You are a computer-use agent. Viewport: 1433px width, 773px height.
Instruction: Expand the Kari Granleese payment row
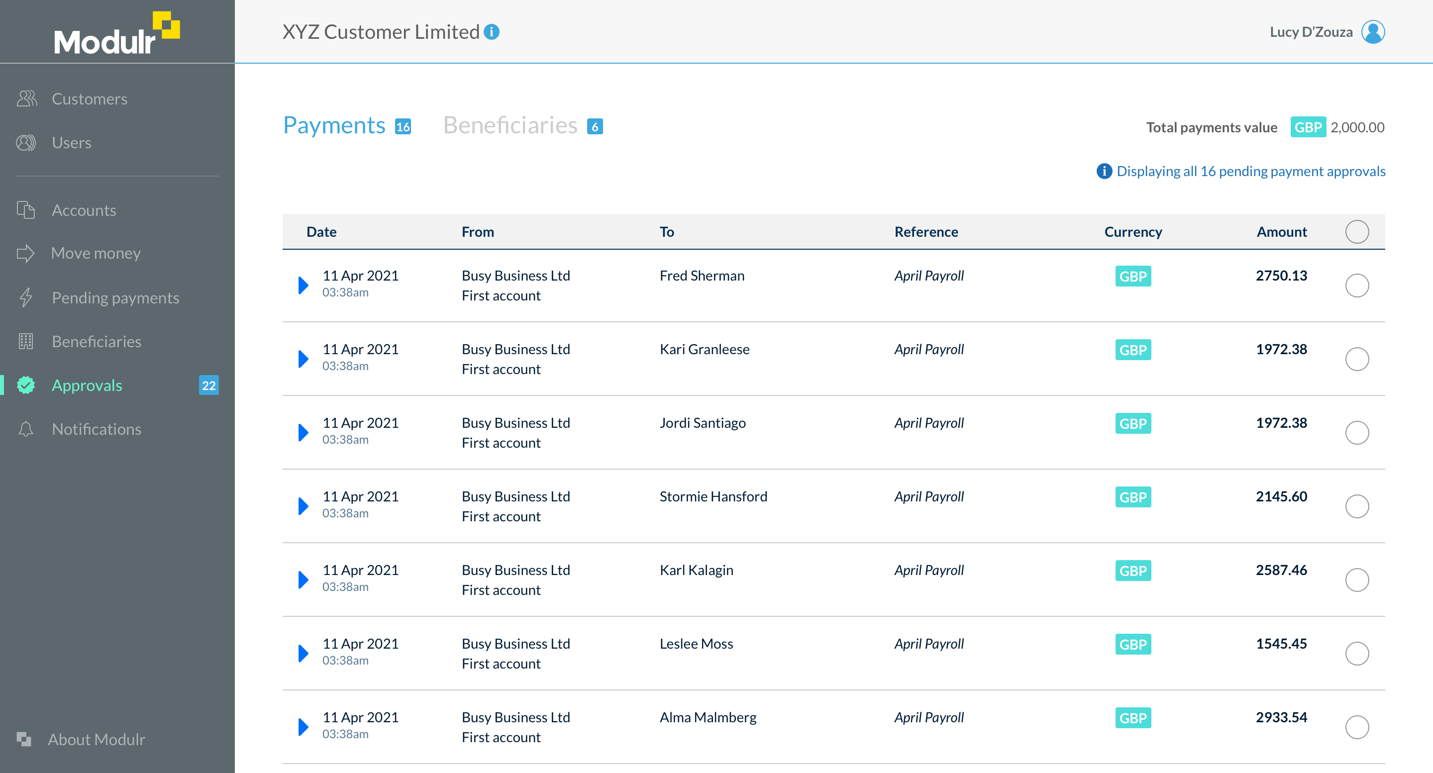point(303,359)
